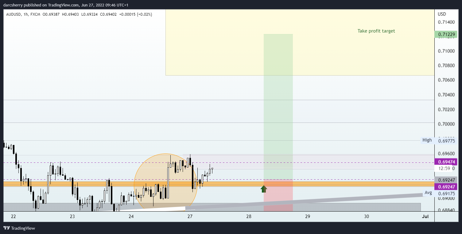
Task: Click the green 0.71229 price label
Action: [446, 34]
